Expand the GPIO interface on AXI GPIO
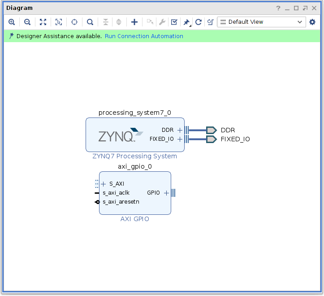 (x=166, y=193)
